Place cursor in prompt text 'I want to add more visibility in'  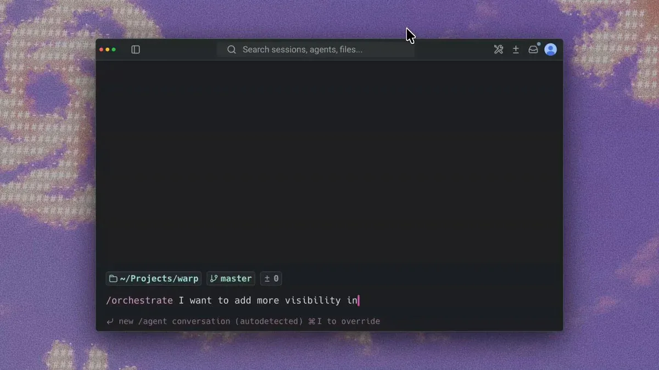(268, 300)
